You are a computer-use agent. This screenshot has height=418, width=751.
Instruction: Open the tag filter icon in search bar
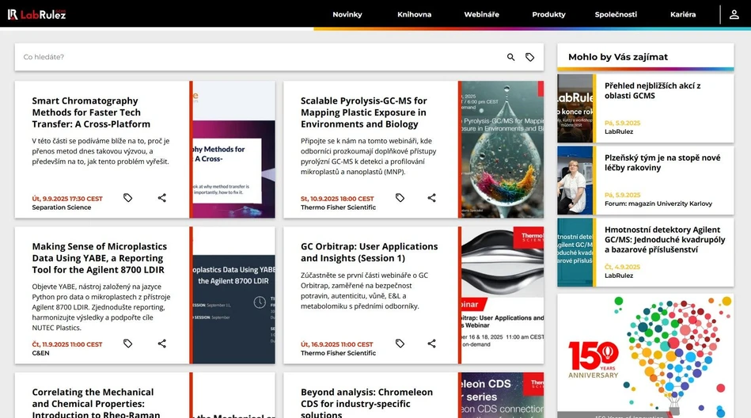(530, 57)
